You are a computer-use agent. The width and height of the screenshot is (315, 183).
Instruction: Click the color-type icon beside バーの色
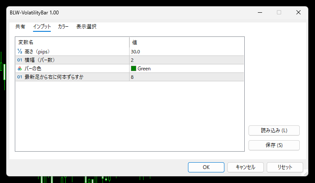(19, 69)
